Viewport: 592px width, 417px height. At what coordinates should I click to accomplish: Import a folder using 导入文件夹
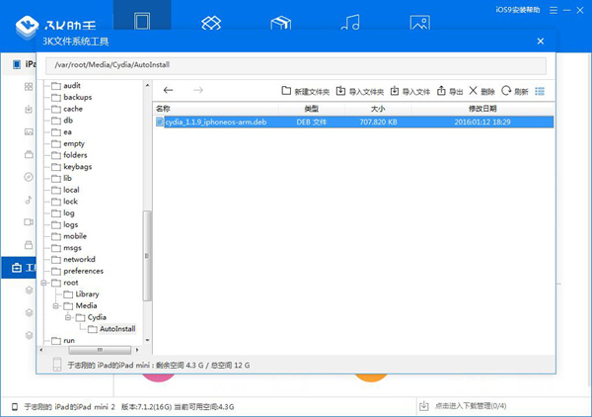(360, 91)
